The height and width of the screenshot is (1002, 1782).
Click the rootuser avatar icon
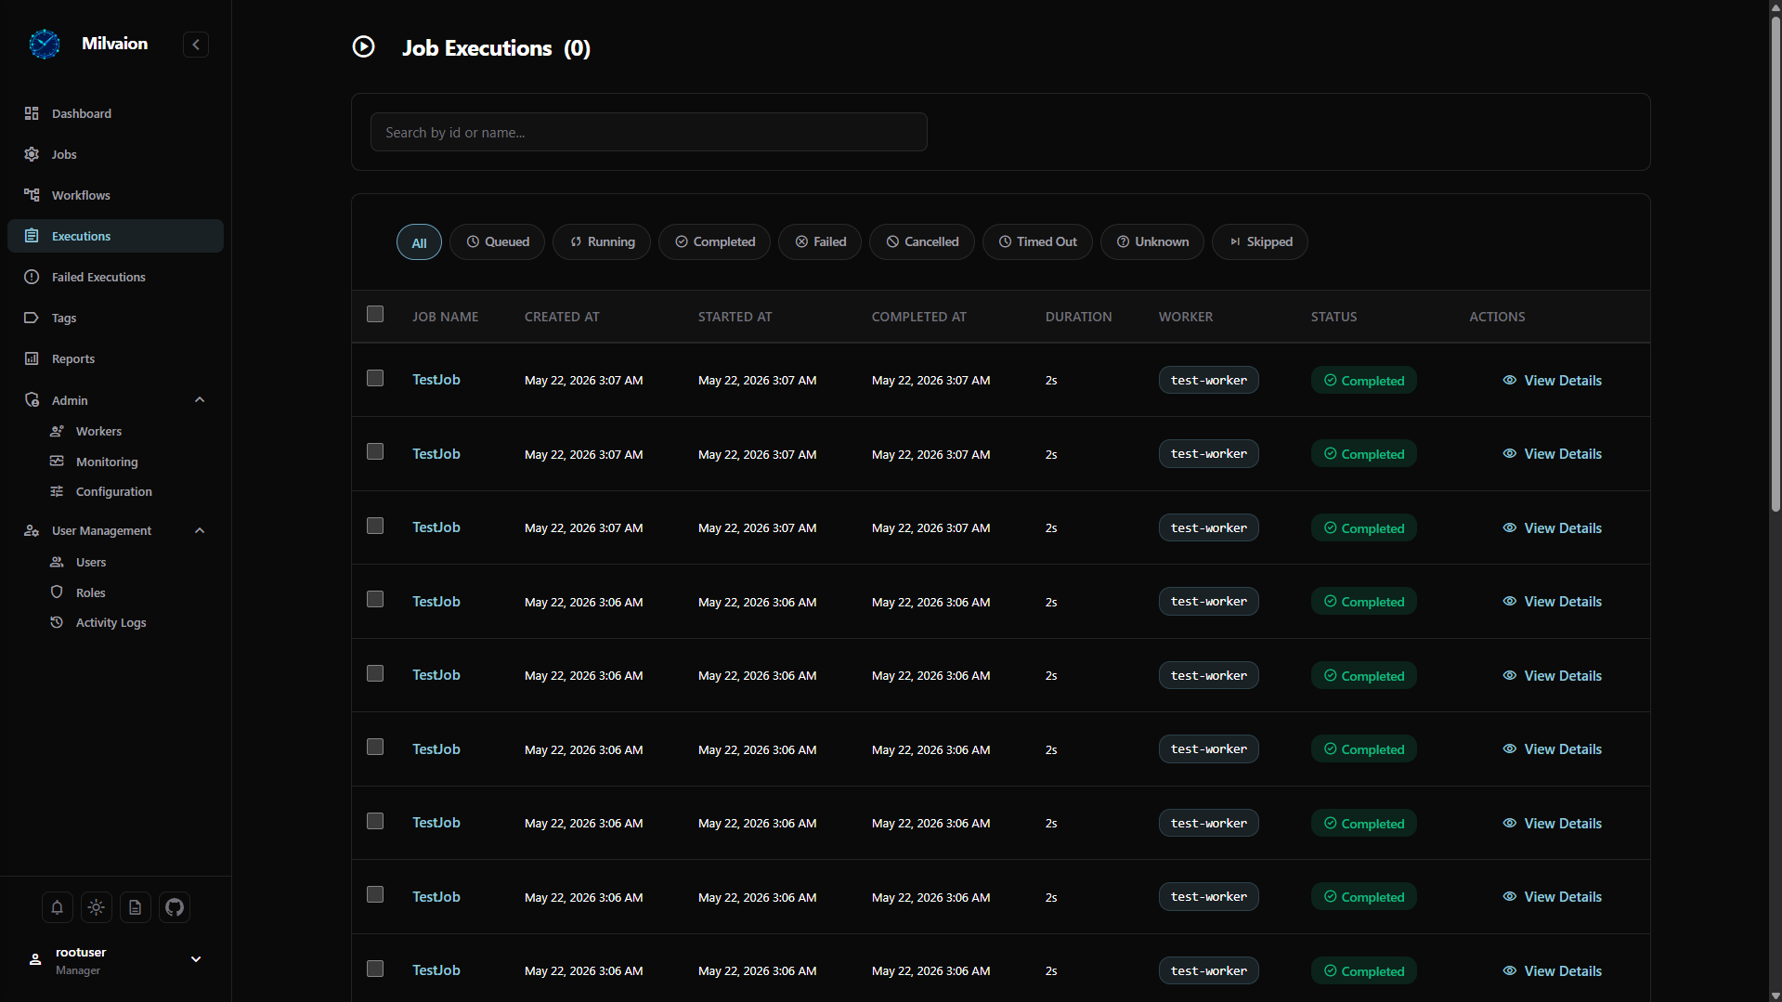pos(35,959)
